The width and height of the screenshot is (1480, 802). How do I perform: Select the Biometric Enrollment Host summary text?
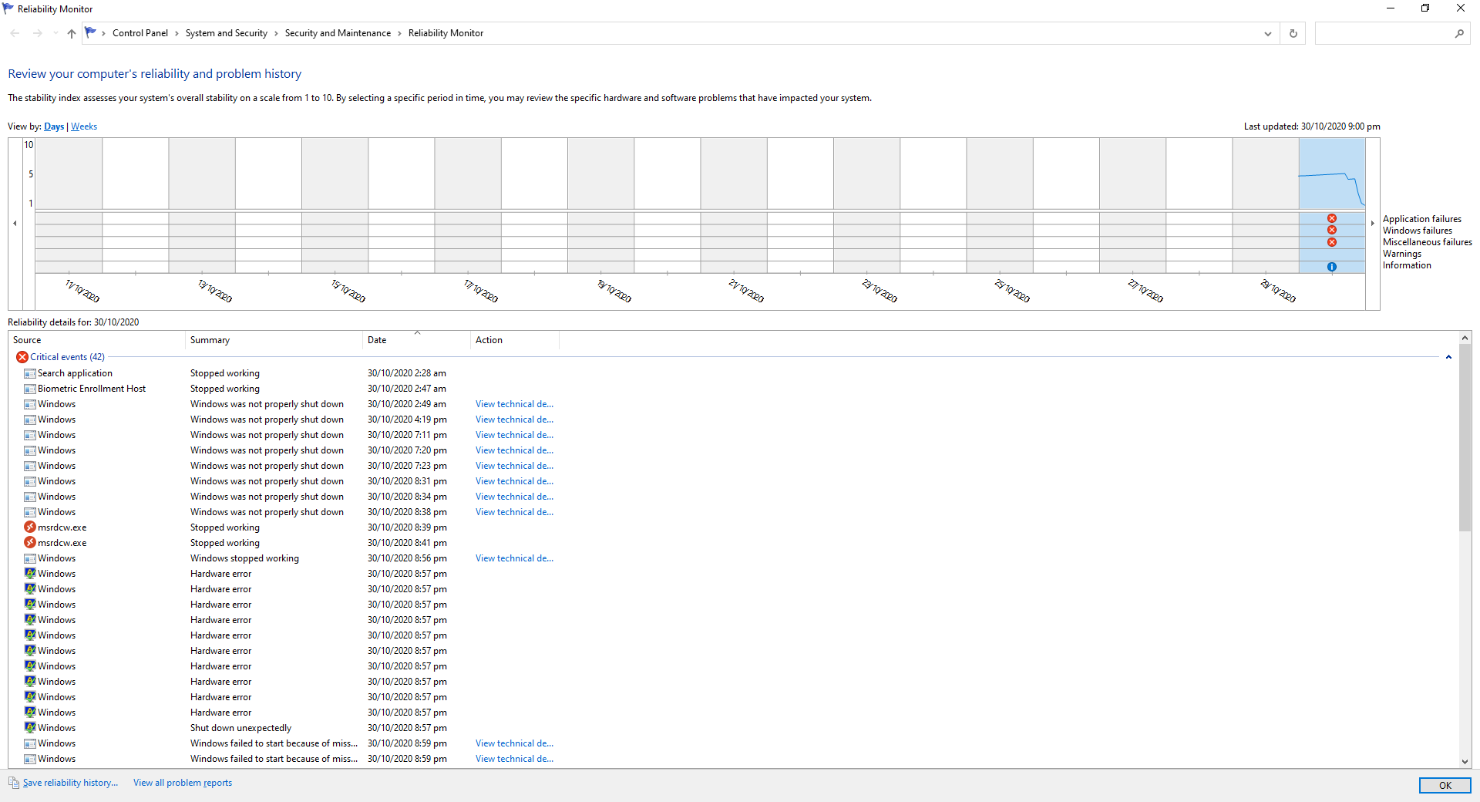tap(225, 389)
